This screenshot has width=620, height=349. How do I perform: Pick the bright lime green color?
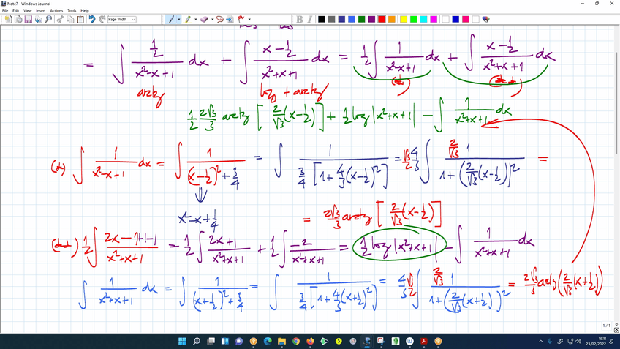coord(414,19)
